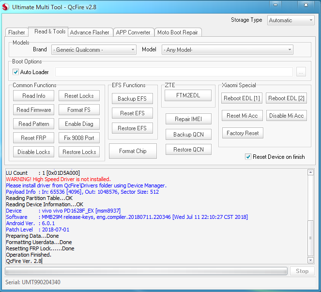This screenshot has width=321, height=292.
Task: Click the loader file path field
Action: point(174,72)
